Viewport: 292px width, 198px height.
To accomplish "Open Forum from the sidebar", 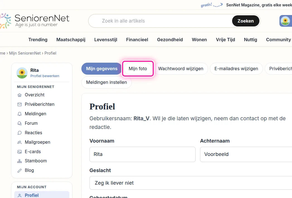I will point(31,123).
